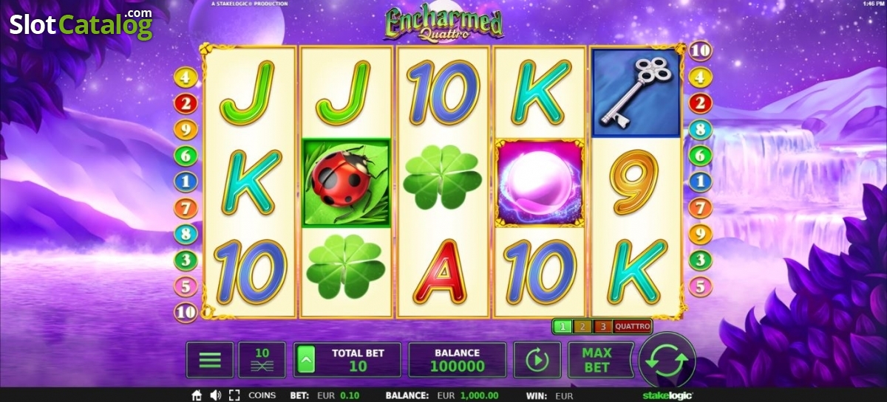Toggle fullscreen mode icon
This screenshot has width=887, height=402.
(234, 395)
